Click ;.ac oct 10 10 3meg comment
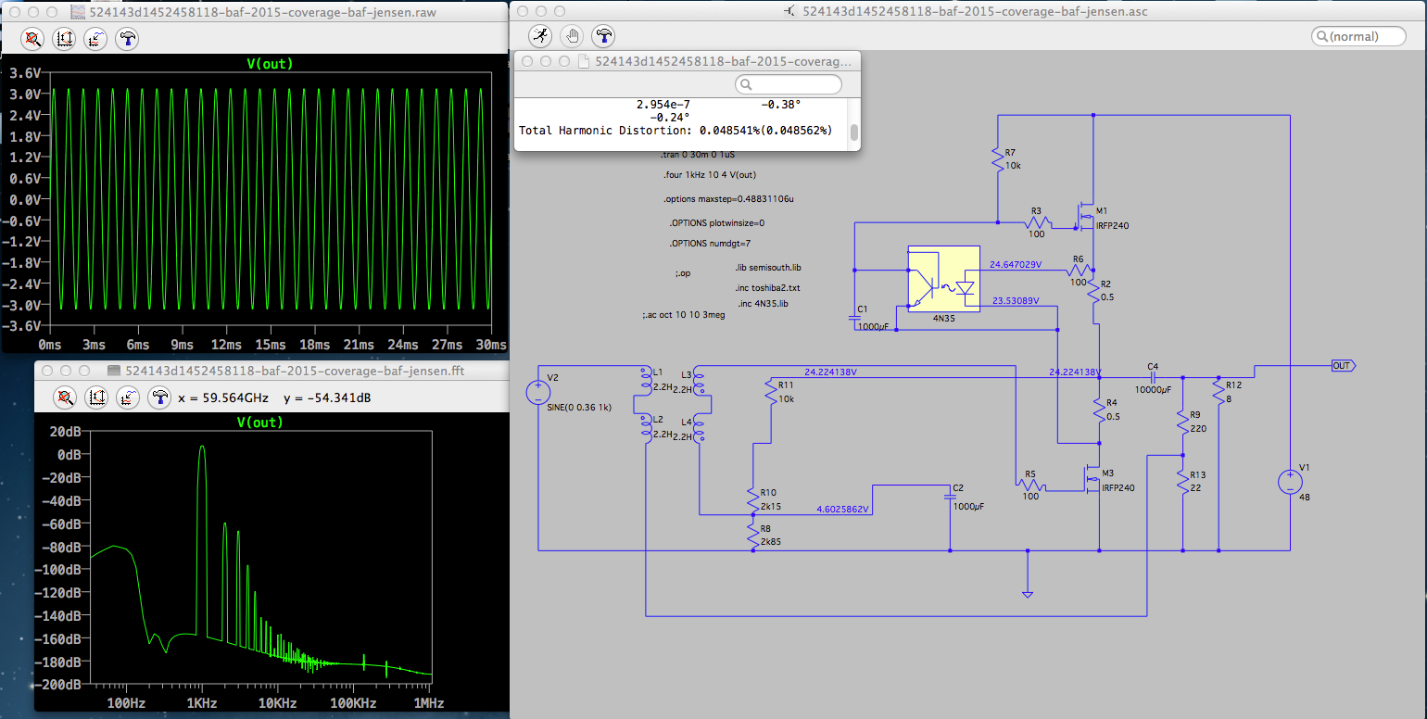This screenshot has width=1427, height=719. 684,316
